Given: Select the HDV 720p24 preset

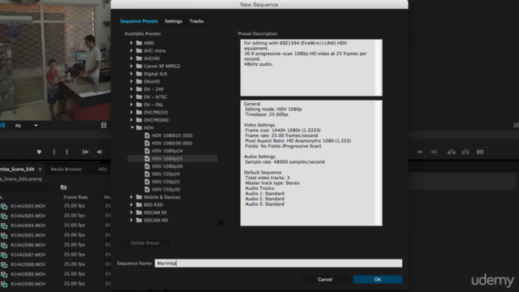Looking at the screenshot, I should coord(165,174).
